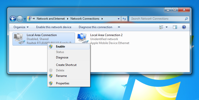Expand arrow after Network and Internet
This screenshot has height=100, width=199.
(x=68, y=19)
